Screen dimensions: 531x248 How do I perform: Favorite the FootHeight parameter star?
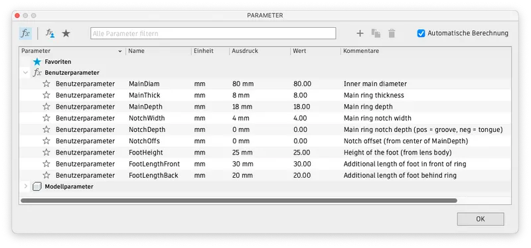pos(46,153)
